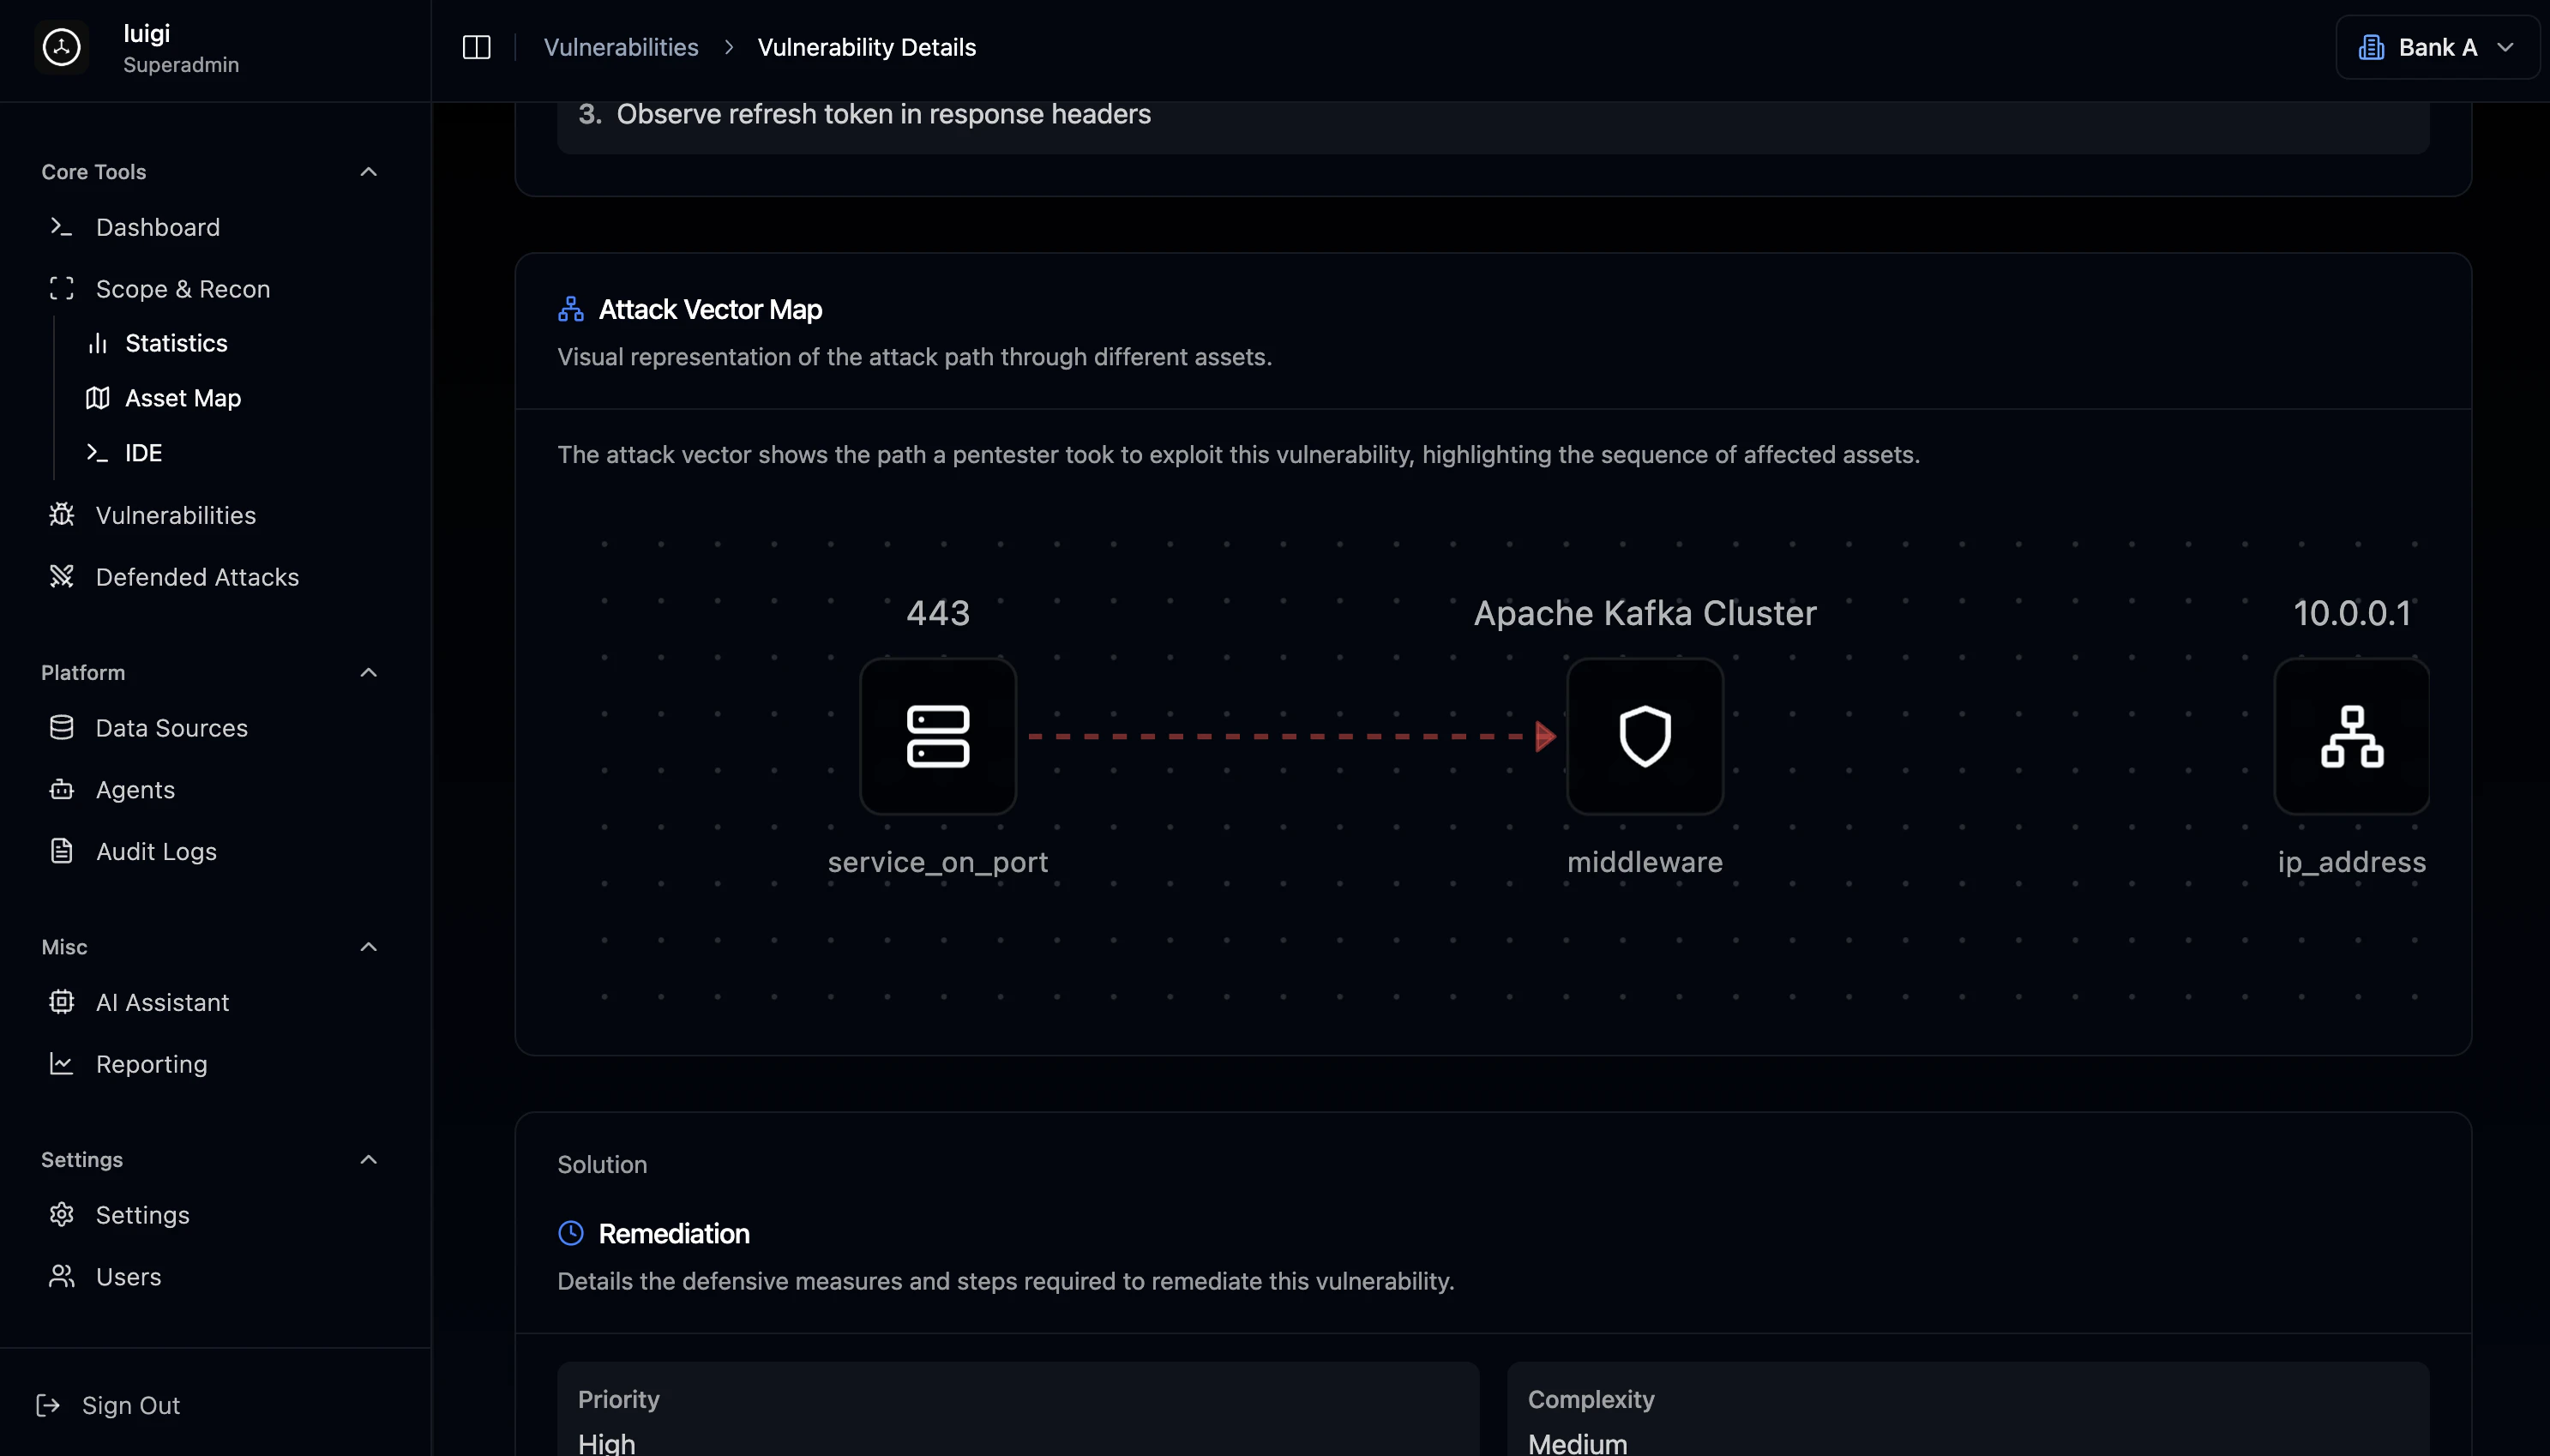Open the Statistics view
The height and width of the screenshot is (1456, 2550).
[x=176, y=343]
